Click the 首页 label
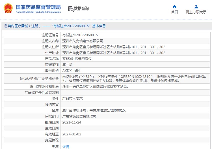The image size is (212, 149). tap(174, 12)
